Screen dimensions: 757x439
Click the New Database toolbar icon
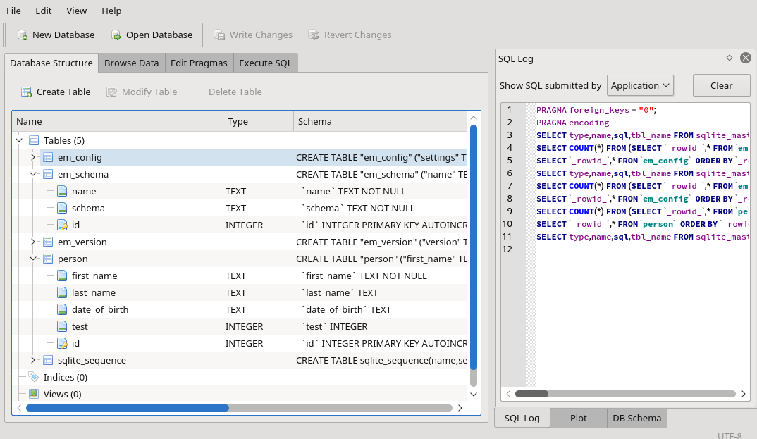(23, 35)
